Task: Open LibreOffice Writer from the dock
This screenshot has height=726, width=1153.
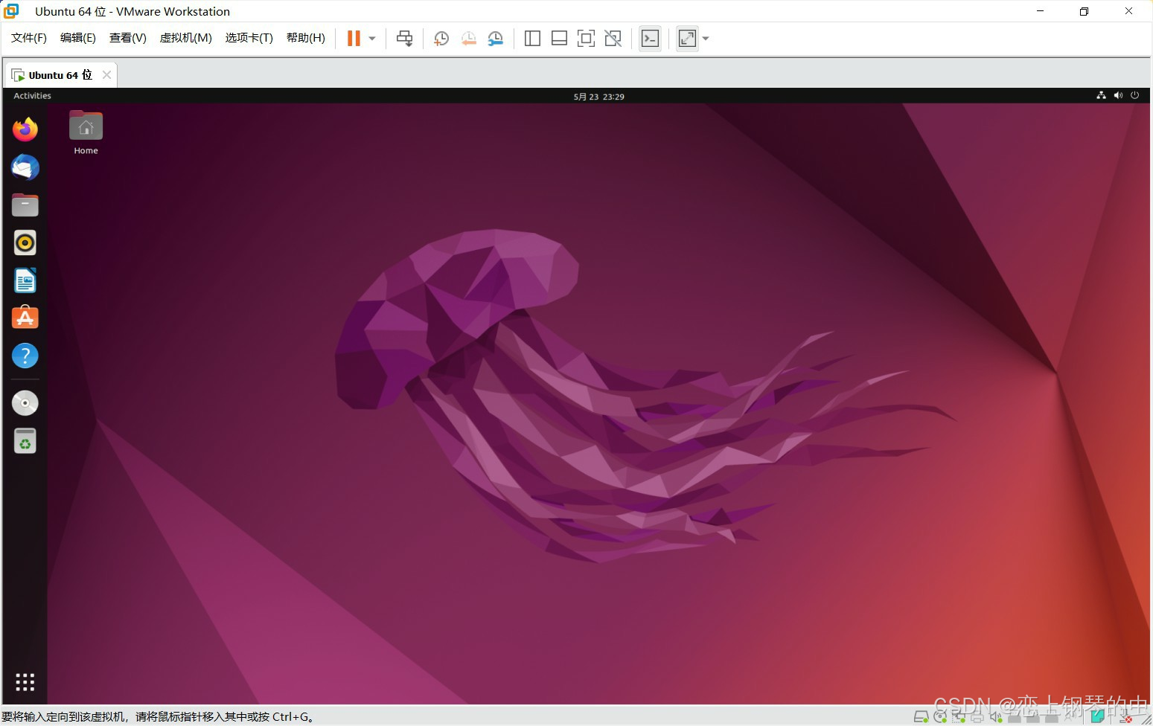Action: click(x=25, y=280)
